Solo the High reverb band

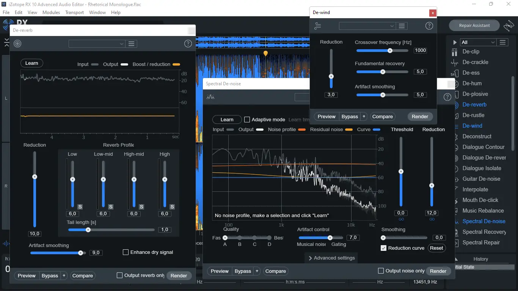click(x=172, y=207)
